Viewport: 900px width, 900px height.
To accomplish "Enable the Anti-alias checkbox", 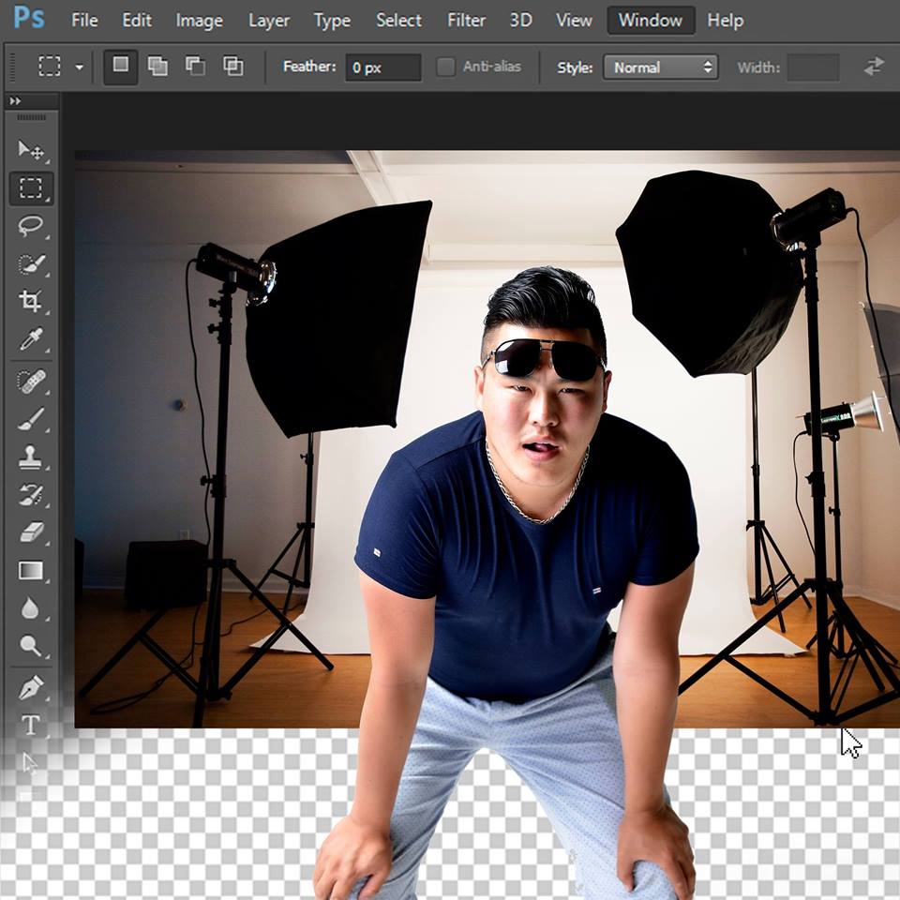I will coord(446,67).
